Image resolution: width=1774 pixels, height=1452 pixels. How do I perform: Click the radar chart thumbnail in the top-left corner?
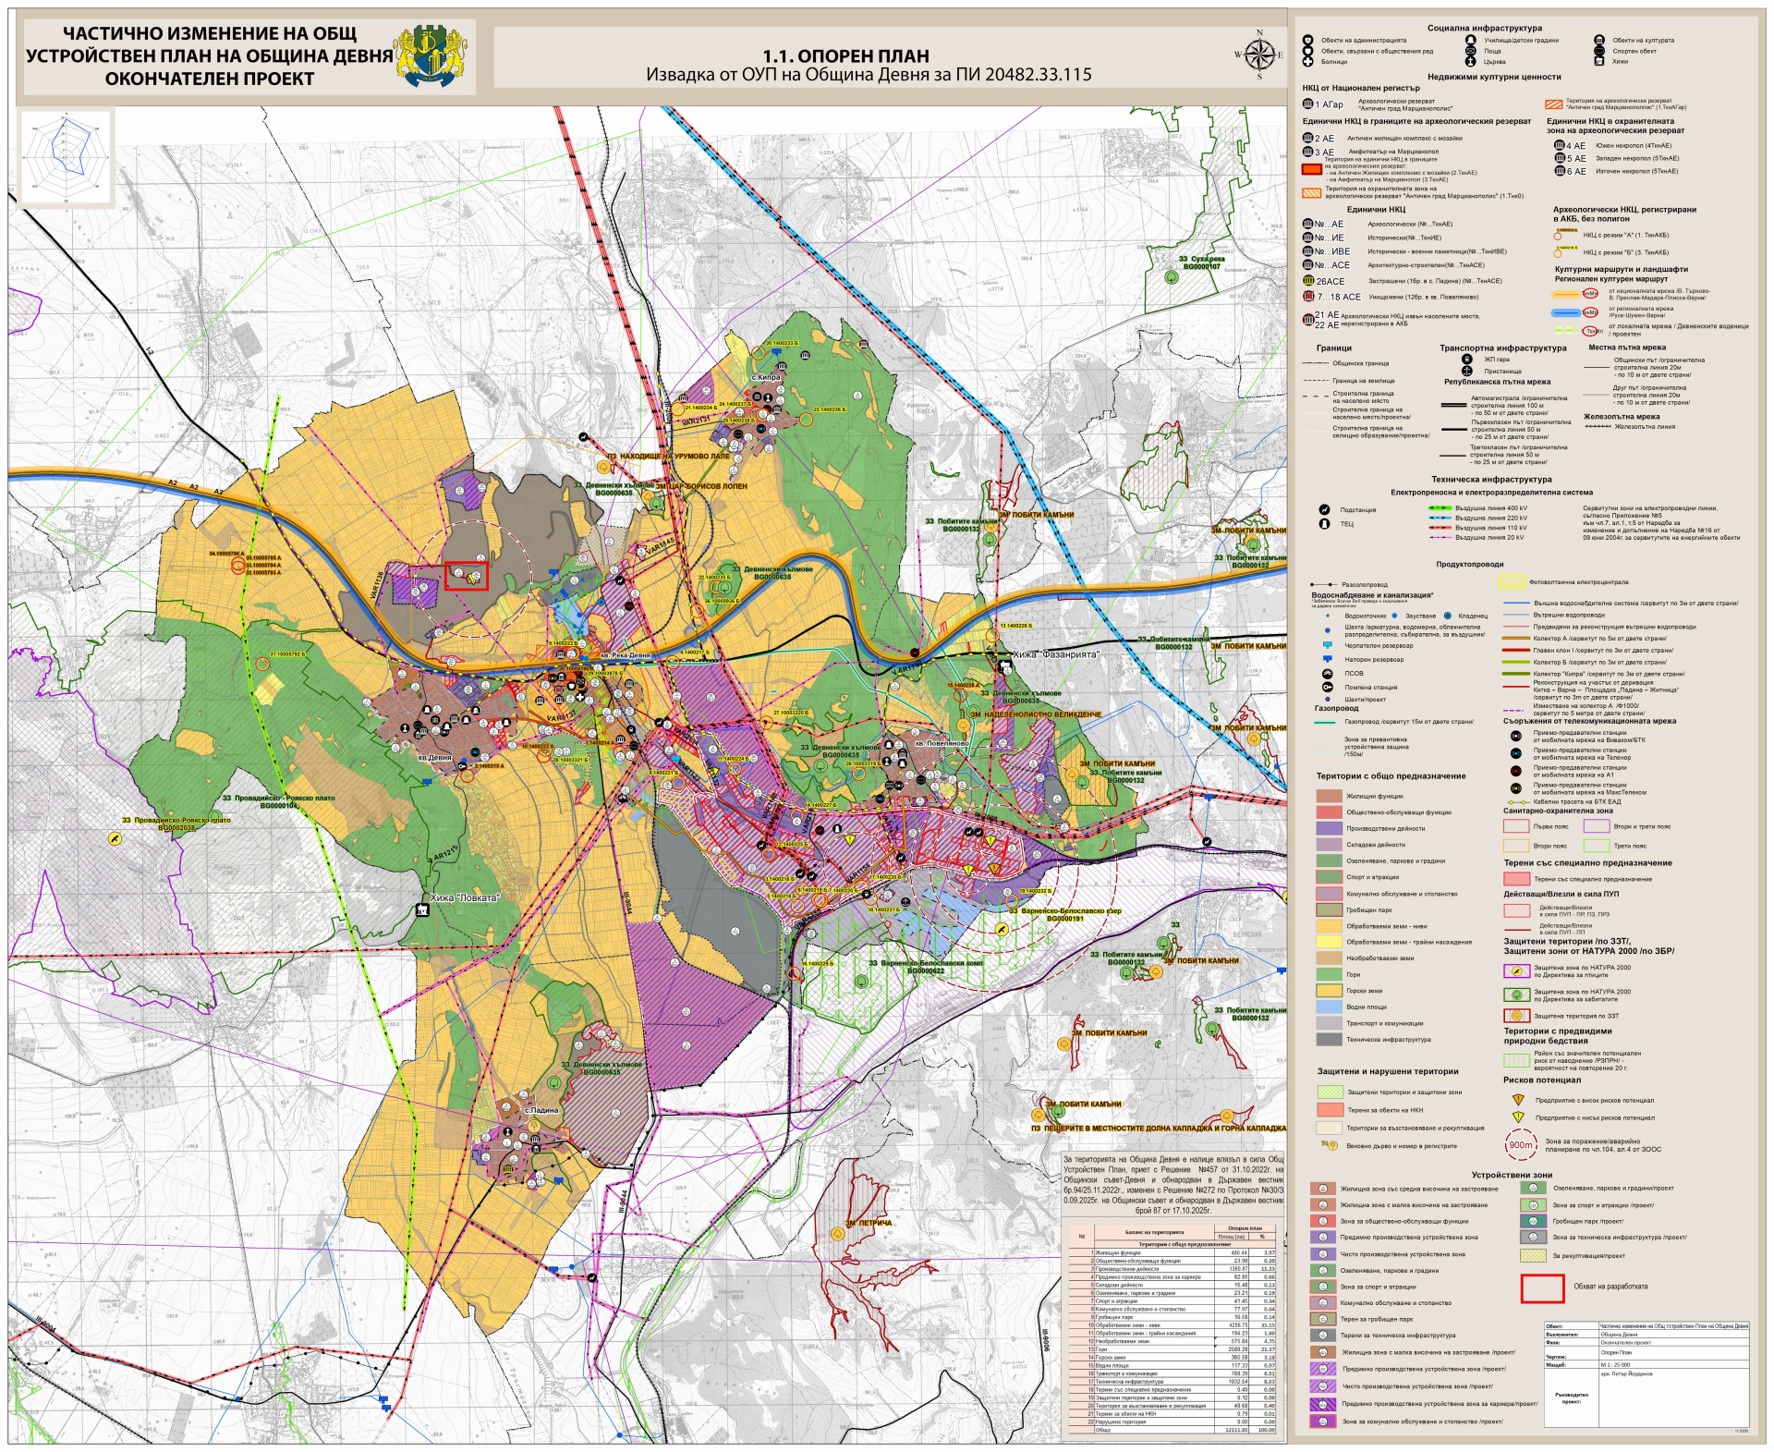click(67, 157)
